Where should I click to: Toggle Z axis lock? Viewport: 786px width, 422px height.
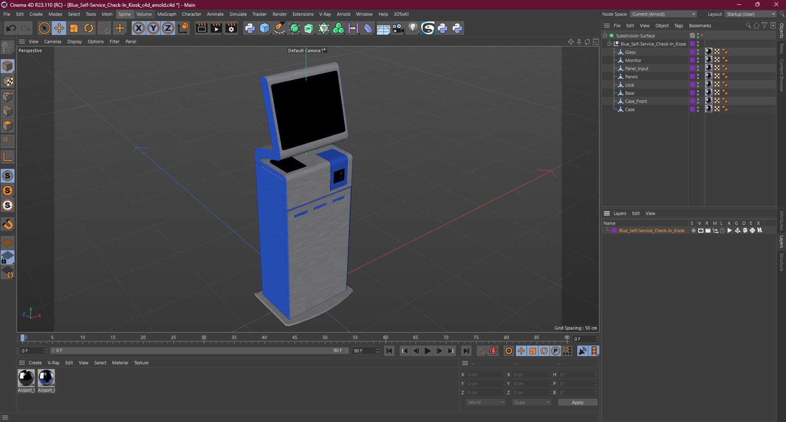click(168, 28)
